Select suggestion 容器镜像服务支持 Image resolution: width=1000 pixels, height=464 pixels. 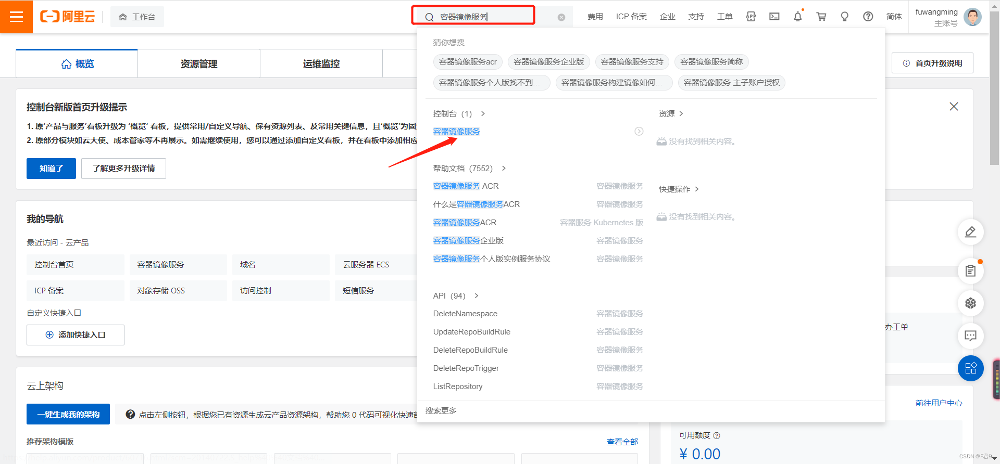[632, 62]
